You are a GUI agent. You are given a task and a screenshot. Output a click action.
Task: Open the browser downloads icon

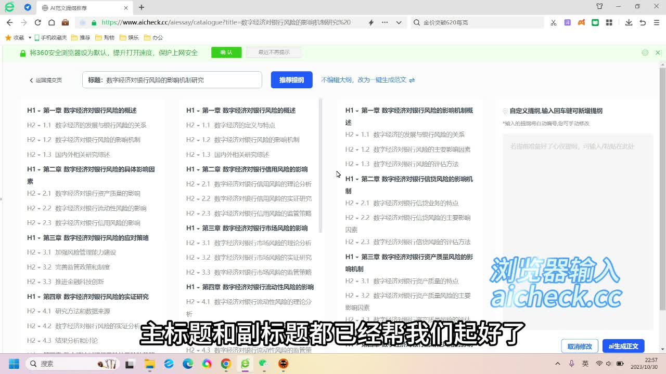629,22
